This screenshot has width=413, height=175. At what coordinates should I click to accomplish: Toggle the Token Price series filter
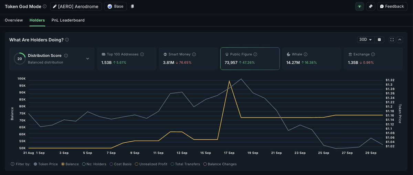(45, 164)
